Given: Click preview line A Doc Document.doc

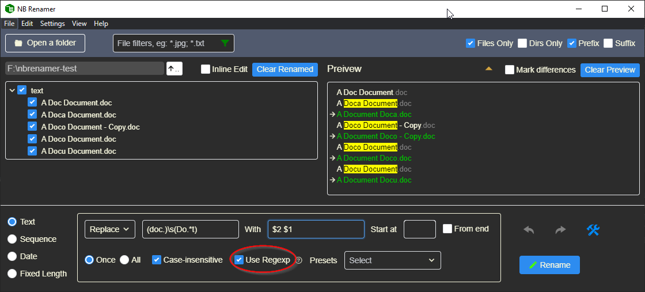Looking at the screenshot, I should coord(372,93).
